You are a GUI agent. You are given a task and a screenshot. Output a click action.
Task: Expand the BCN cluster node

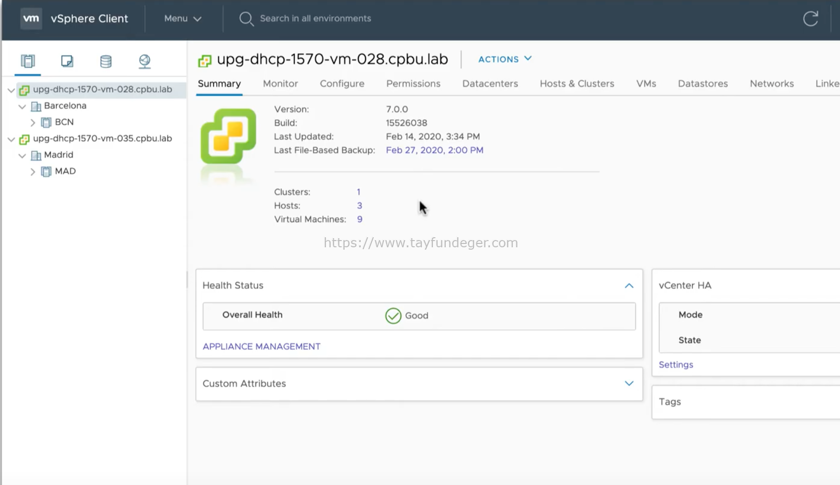[32, 123]
